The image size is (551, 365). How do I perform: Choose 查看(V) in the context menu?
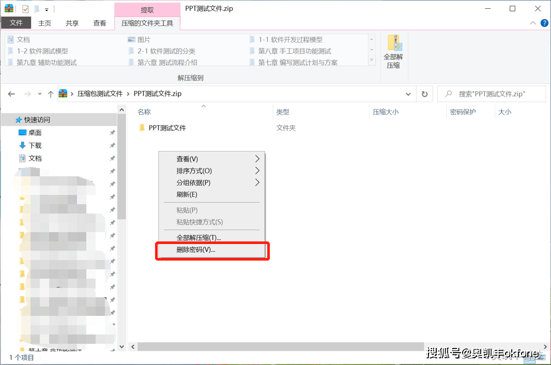(x=211, y=159)
